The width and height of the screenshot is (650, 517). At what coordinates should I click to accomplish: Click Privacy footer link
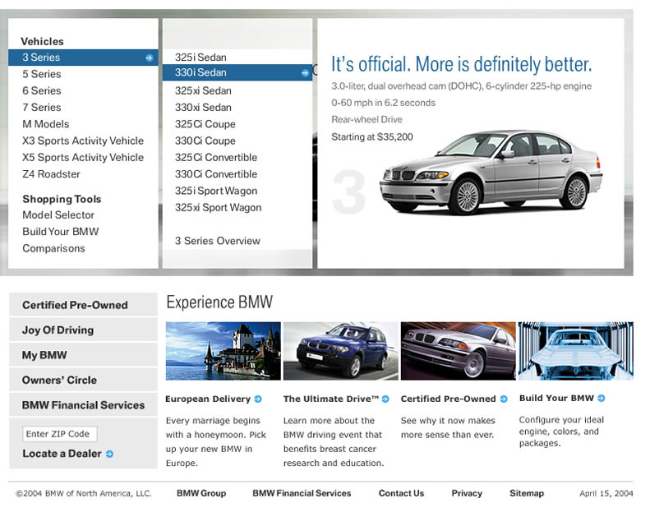467,493
